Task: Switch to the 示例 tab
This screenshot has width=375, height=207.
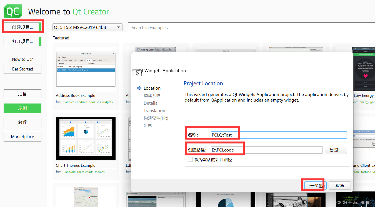Action: tap(22, 108)
